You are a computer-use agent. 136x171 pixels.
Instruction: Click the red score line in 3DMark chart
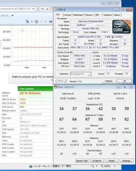33,47
